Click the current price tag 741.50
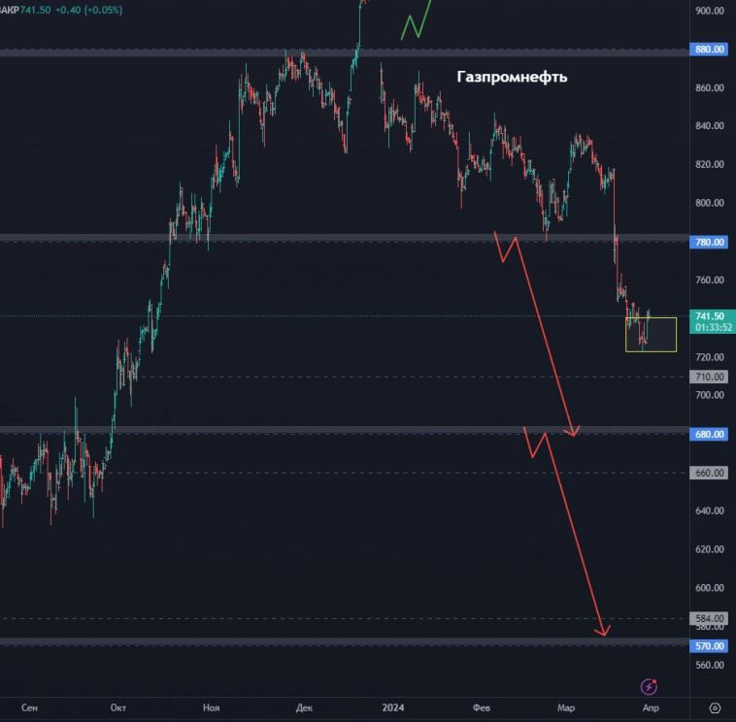The height and width of the screenshot is (722, 736). point(710,316)
